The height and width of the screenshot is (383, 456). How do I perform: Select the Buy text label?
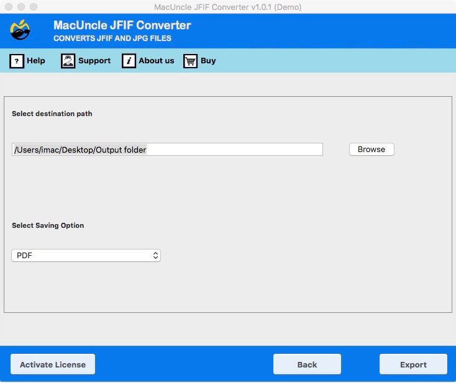[x=208, y=61]
